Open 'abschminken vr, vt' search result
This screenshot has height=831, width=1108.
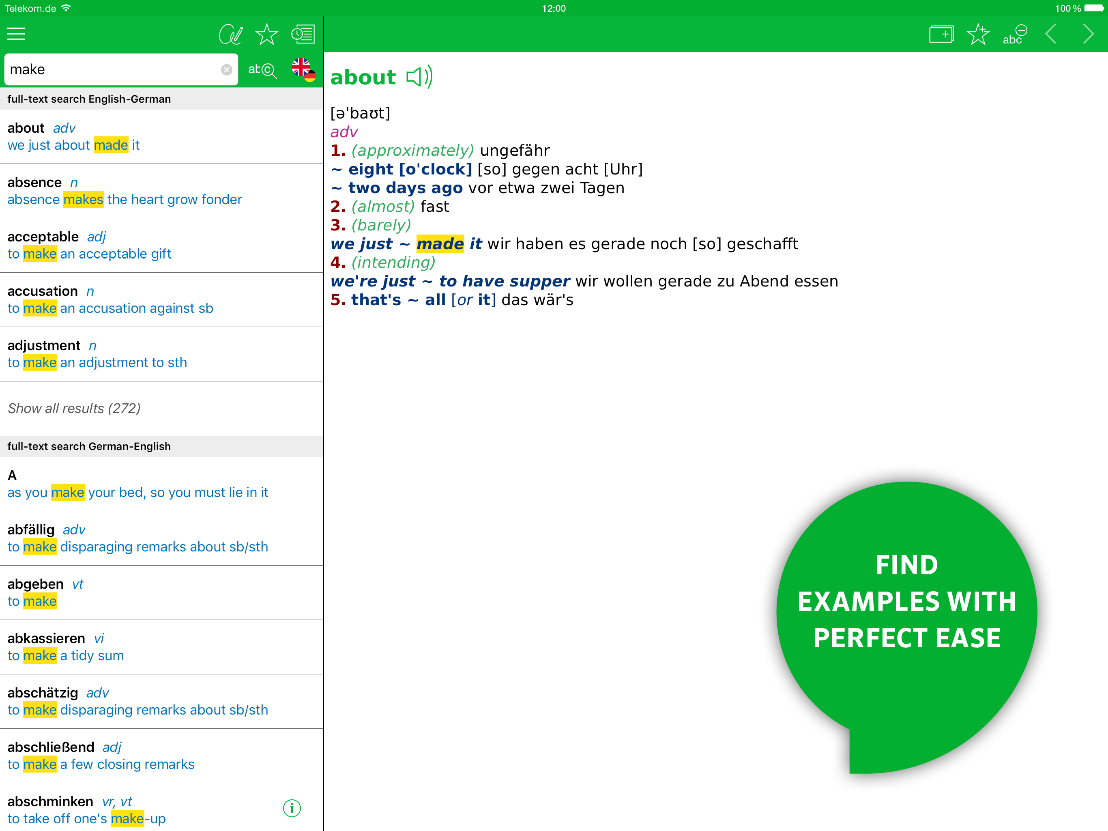(x=162, y=807)
